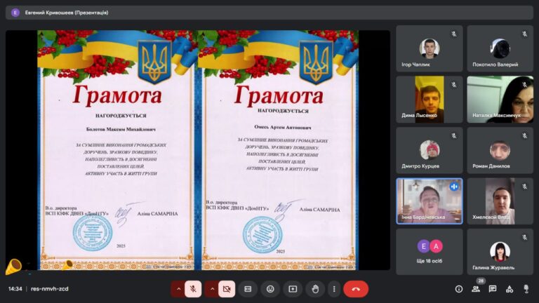
Task: Click muted mic icon on Дмитро Курцев tile
Action: 454,135
